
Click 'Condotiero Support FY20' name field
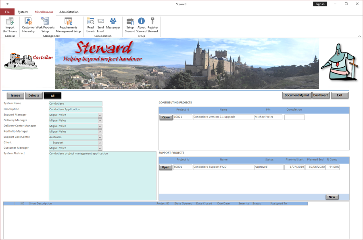(223, 167)
